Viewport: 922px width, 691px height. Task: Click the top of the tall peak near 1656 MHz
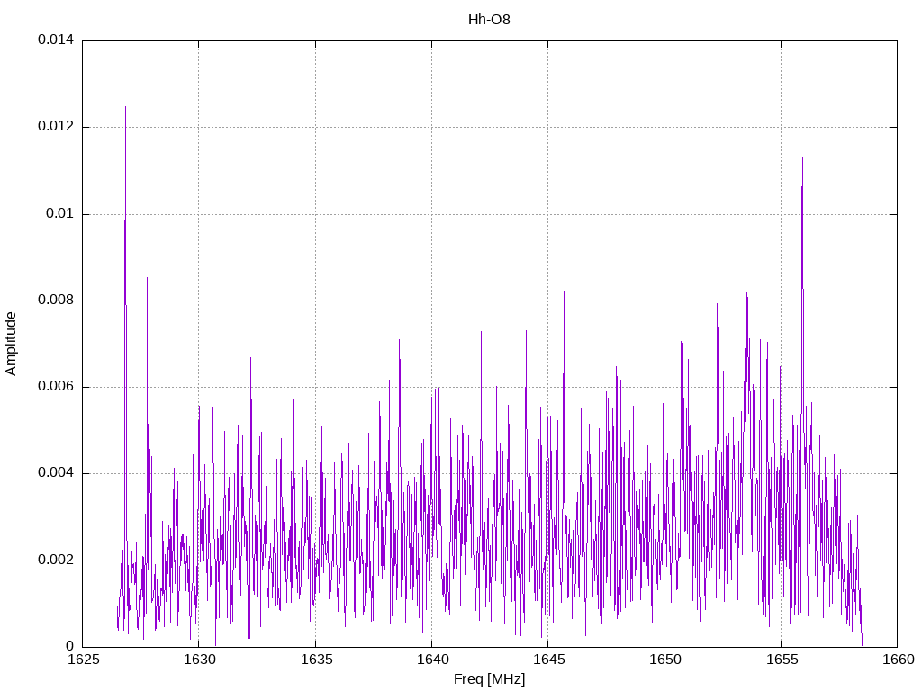(x=802, y=157)
